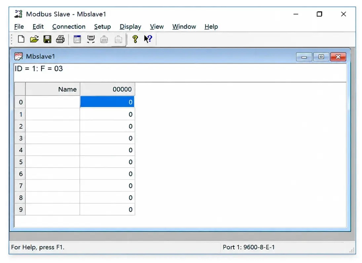Select the value cell in row 5
Viewport: 362px width, 263px height.
pos(107,162)
